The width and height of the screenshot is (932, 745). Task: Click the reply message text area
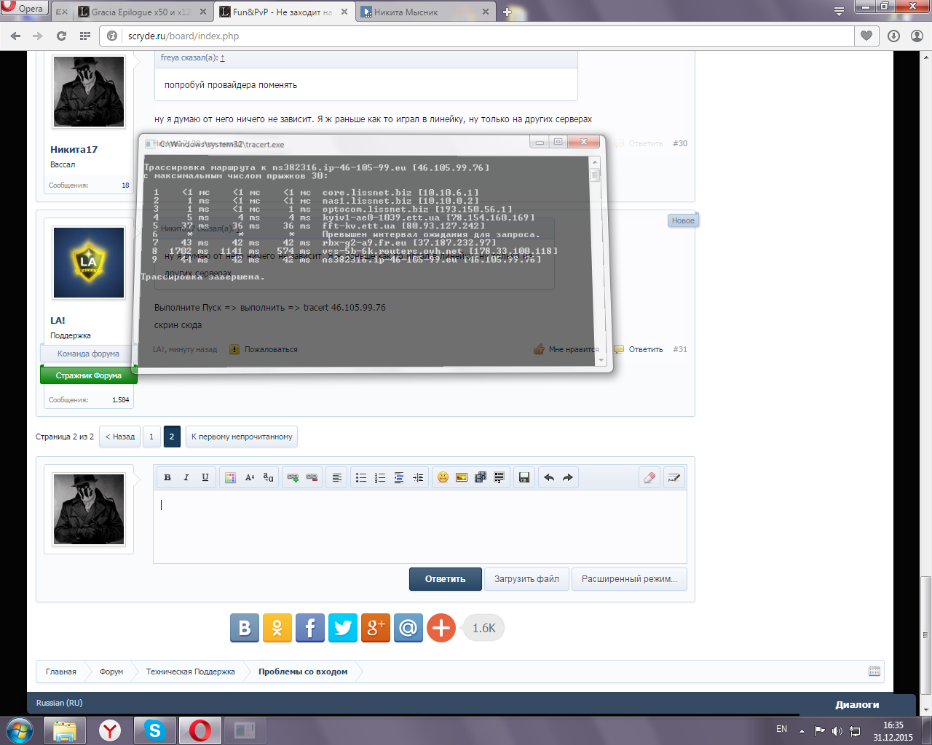click(x=419, y=526)
